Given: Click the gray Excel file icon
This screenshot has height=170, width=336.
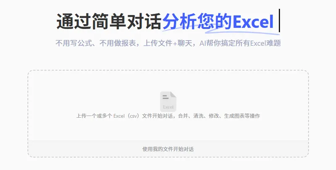Looking at the screenshot, I should click(168, 102).
